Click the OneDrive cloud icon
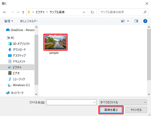Screen dimensions: 151x116 8,30
